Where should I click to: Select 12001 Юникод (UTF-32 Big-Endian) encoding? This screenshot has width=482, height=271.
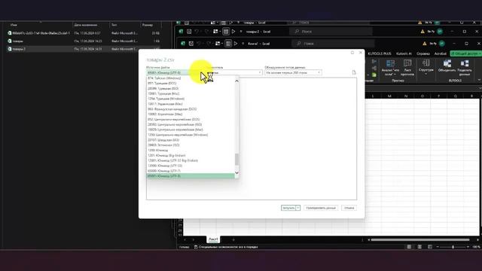pyautogui.click(x=191, y=160)
